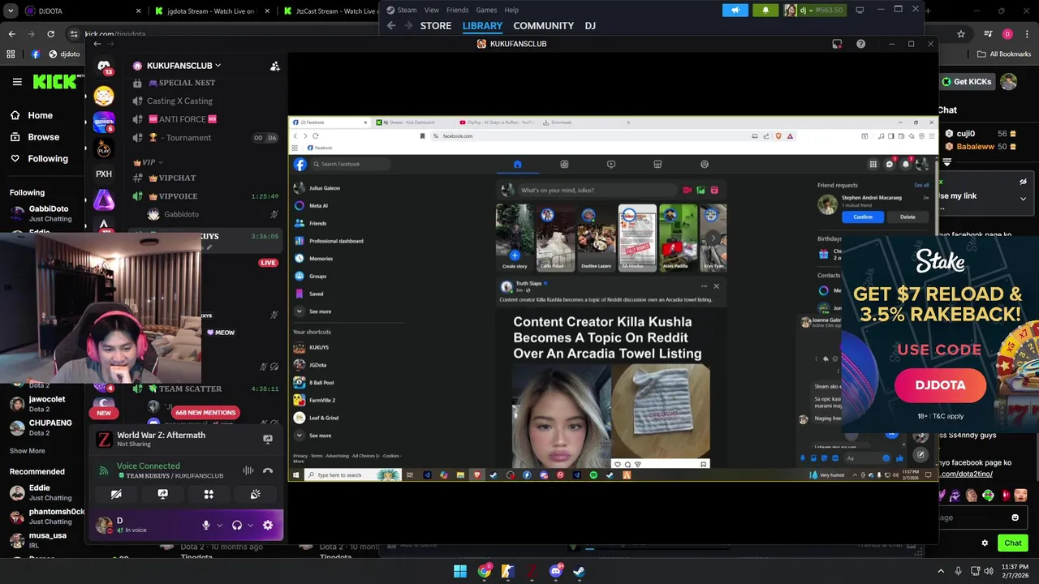The width and height of the screenshot is (1039, 584).
Task: Open the VIPCHAT text channel
Action: coord(177,178)
